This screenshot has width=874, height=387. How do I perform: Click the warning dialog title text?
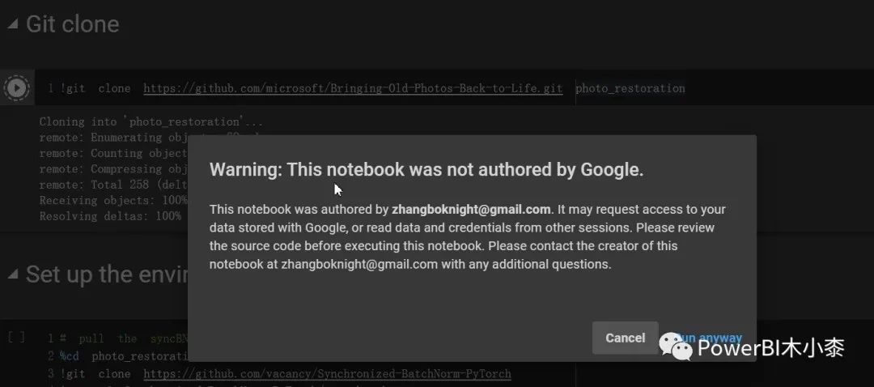[x=426, y=169]
